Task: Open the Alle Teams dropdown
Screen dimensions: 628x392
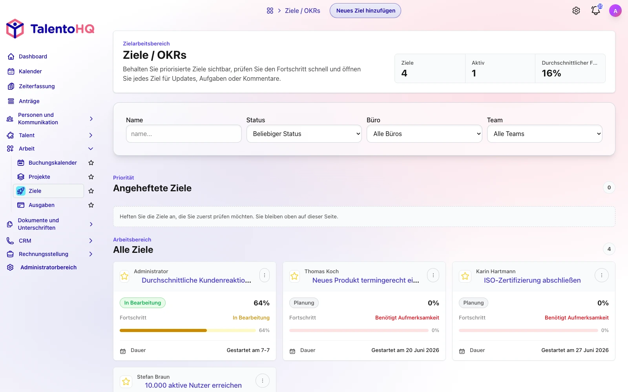Action: tap(545, 134)
